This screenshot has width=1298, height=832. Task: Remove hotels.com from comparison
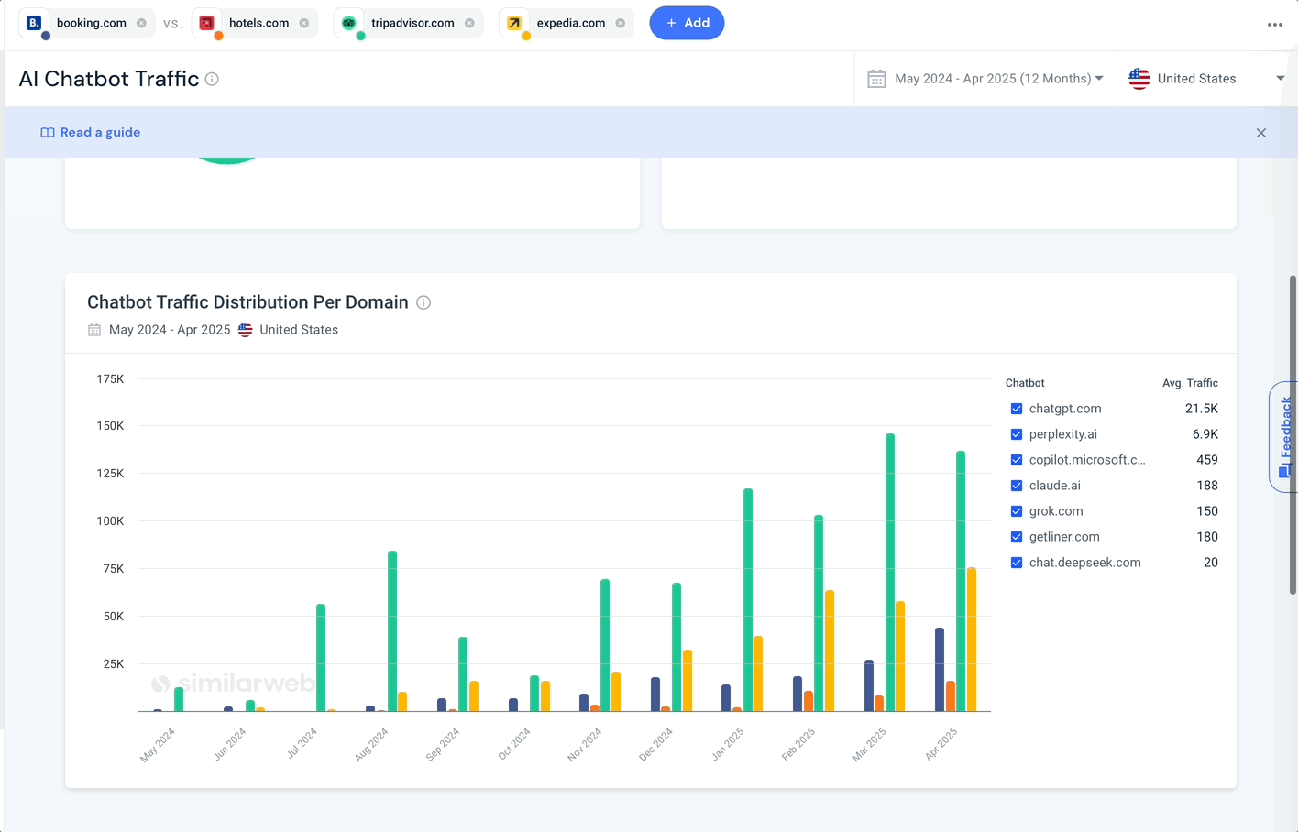pos(304,23)
